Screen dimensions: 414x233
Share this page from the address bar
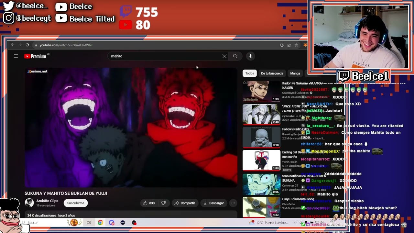(289, 45)
